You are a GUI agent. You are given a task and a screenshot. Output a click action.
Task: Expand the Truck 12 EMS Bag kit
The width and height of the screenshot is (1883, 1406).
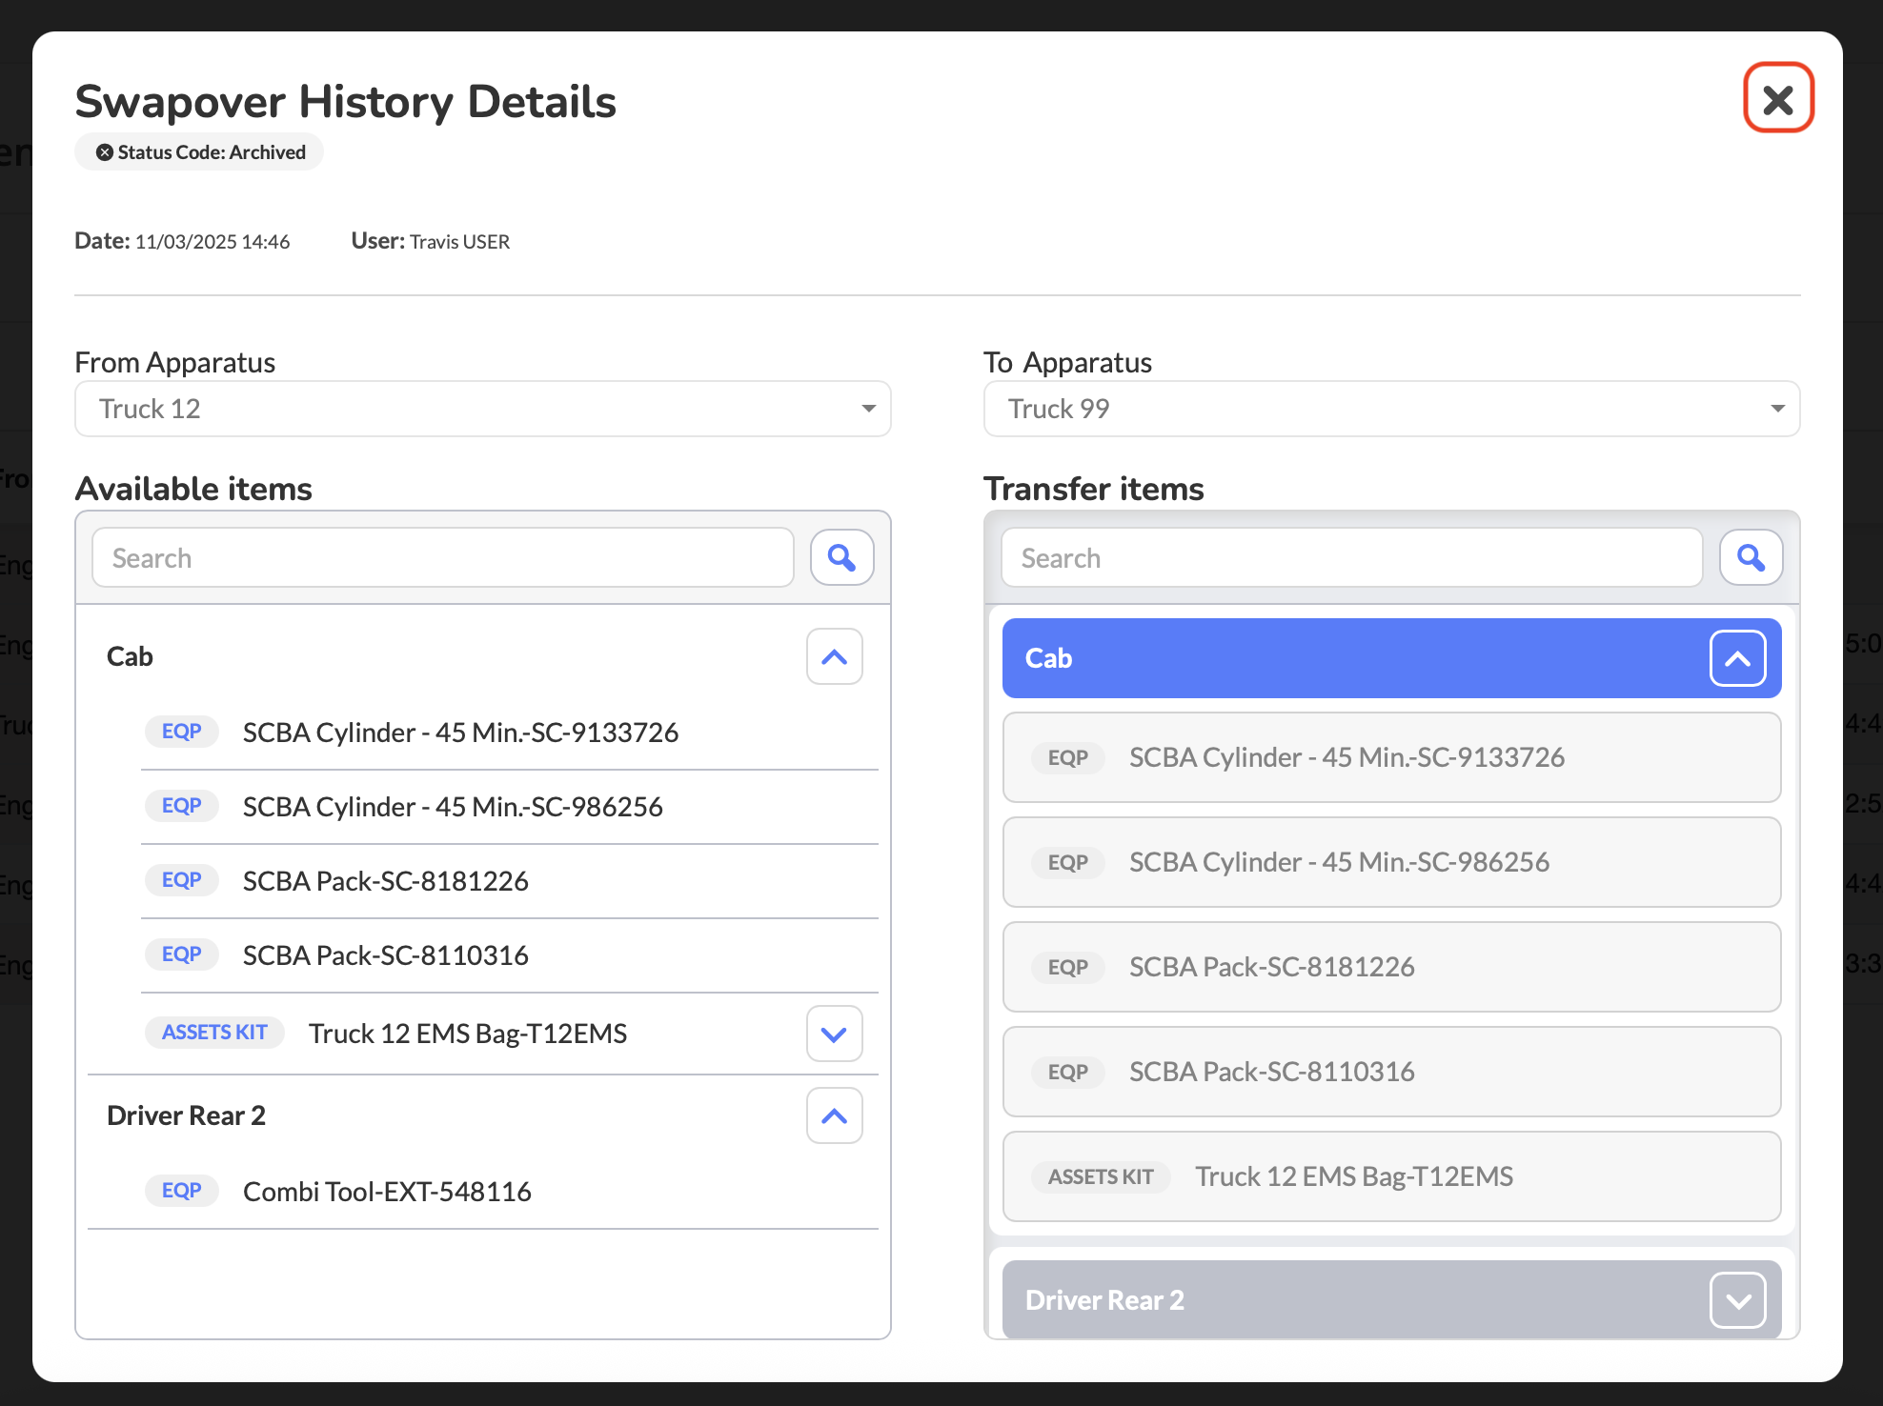[x=834, y=1034]
